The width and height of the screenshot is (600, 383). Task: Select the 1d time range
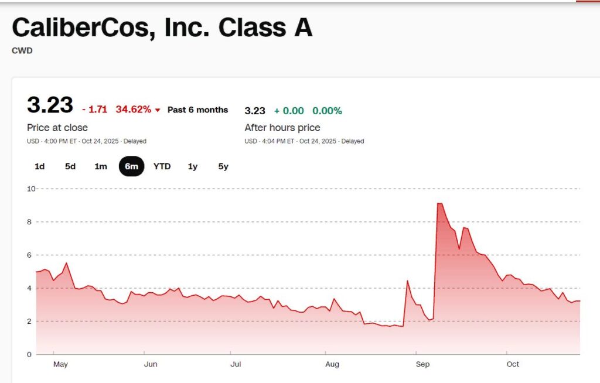pos(40,166)
